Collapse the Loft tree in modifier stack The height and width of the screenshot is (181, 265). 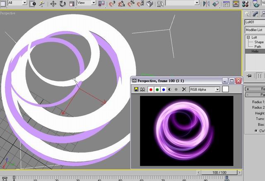(248, 38)
